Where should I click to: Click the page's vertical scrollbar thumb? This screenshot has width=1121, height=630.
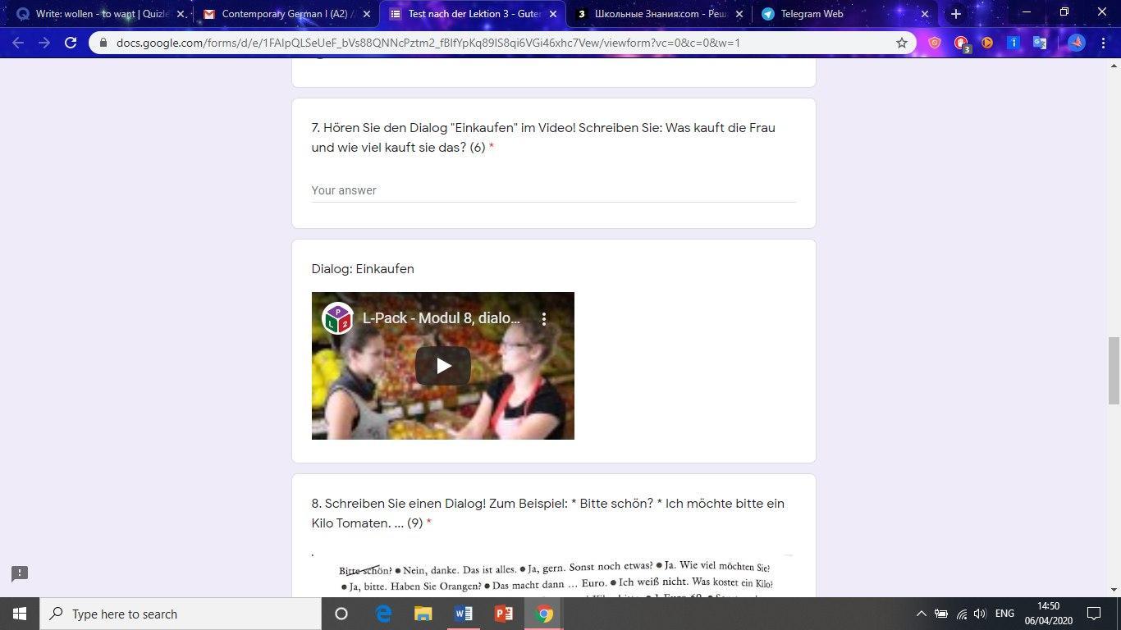coord(1114,371)
